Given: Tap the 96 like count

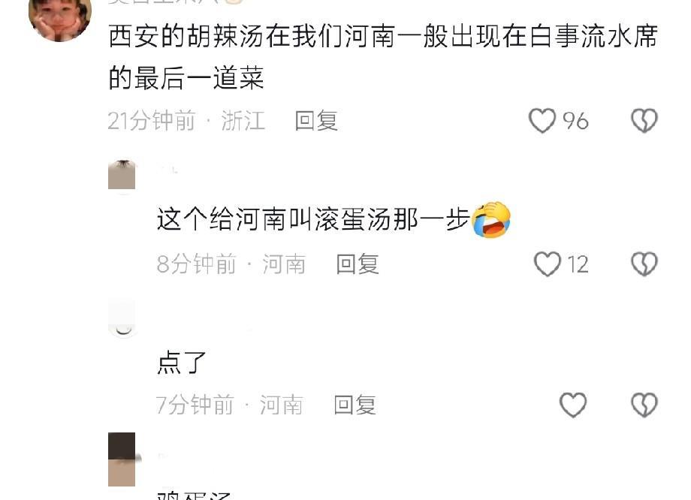Looking at the screenshot, I should click(x=575, y=121).
